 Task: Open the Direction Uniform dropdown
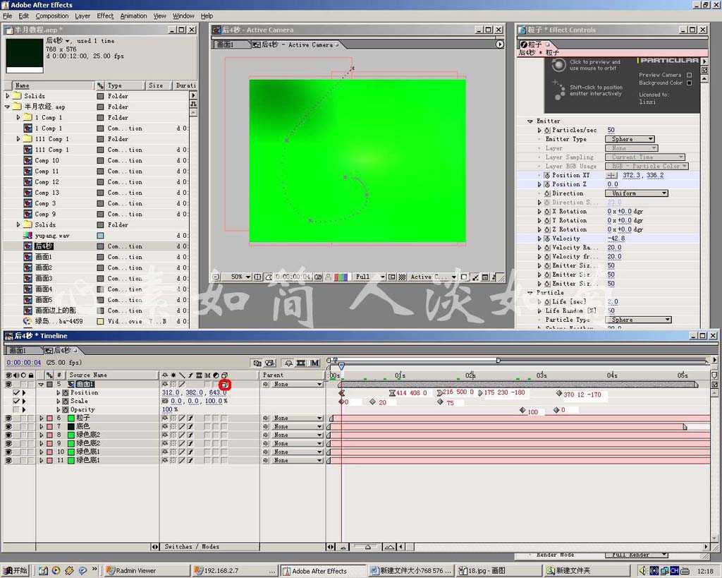[637, 193]
